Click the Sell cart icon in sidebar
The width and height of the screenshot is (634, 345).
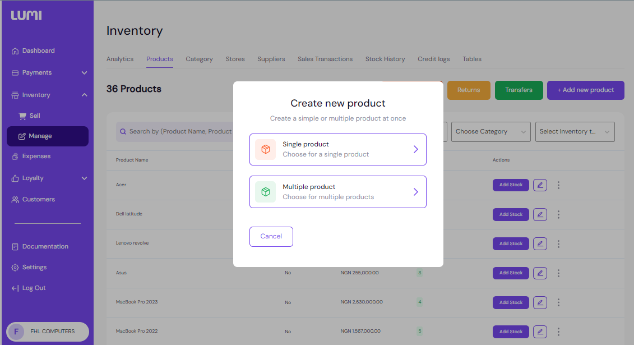pyautogui.click(x=22, y=116)
